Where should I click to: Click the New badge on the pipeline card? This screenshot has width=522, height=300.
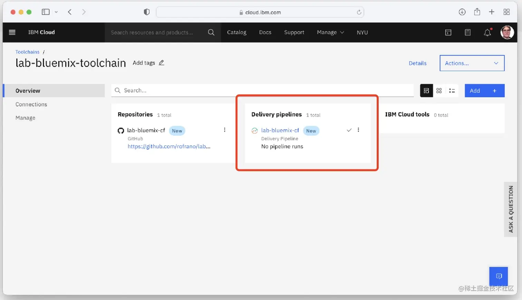(311, 131)
